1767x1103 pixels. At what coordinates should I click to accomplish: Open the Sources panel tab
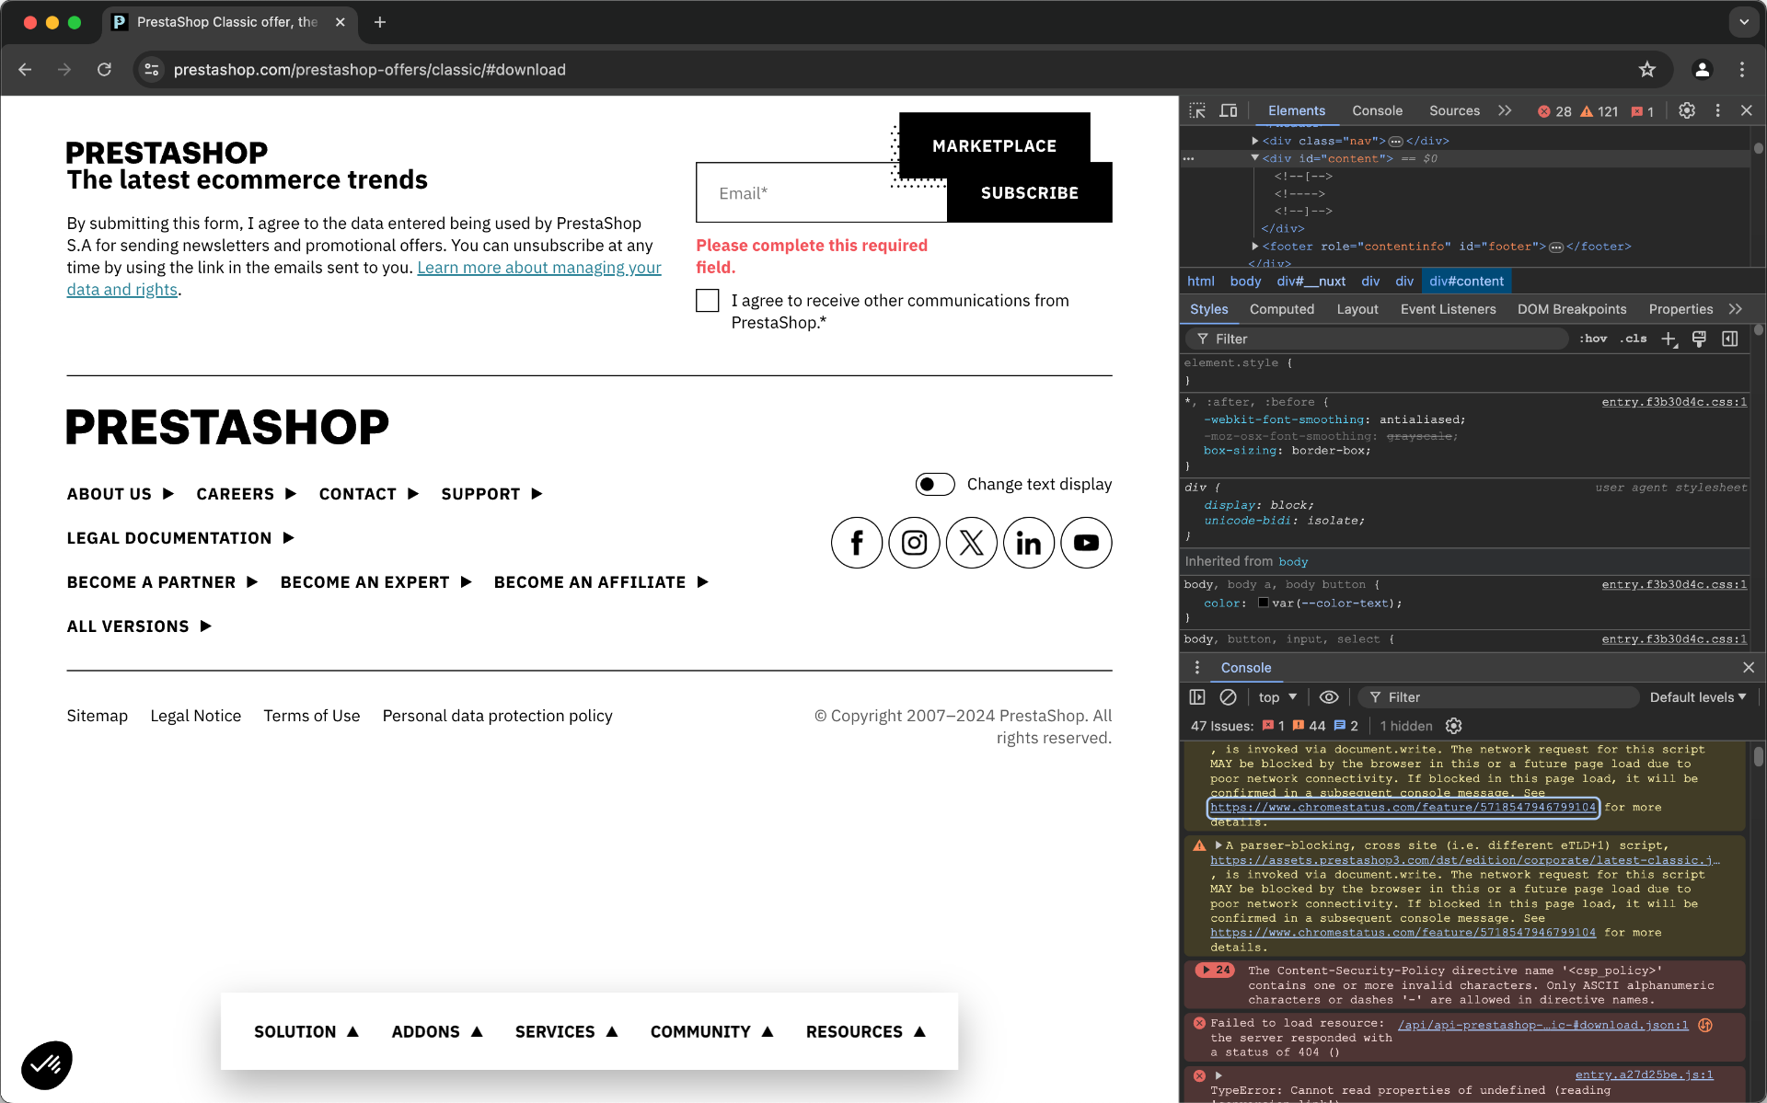click(1454, 110)
